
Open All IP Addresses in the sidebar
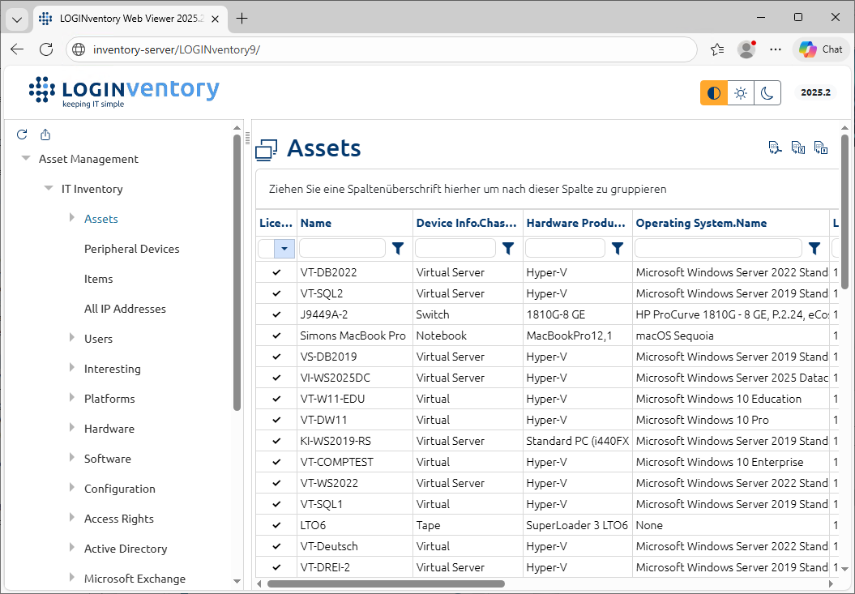pos(125,309)
